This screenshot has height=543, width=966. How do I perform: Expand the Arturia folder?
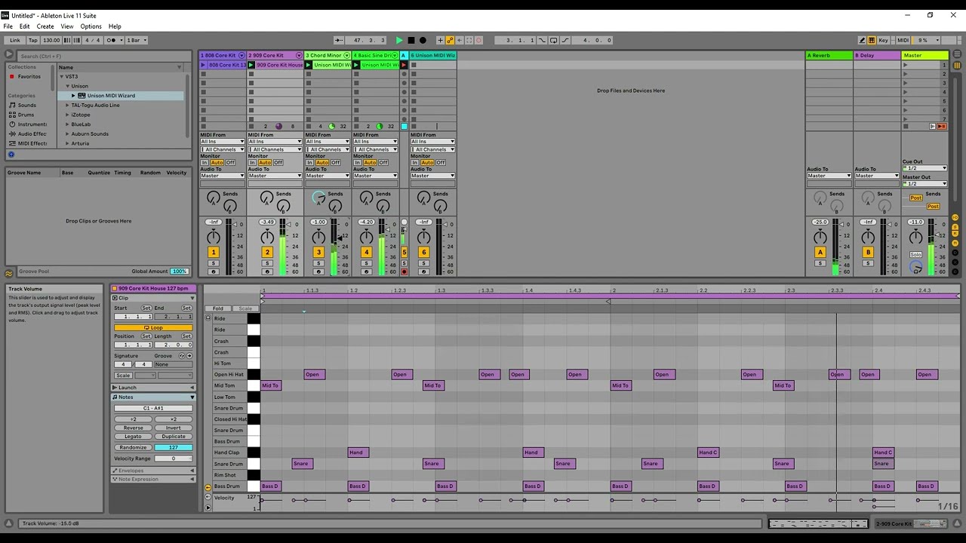(67, 143)
